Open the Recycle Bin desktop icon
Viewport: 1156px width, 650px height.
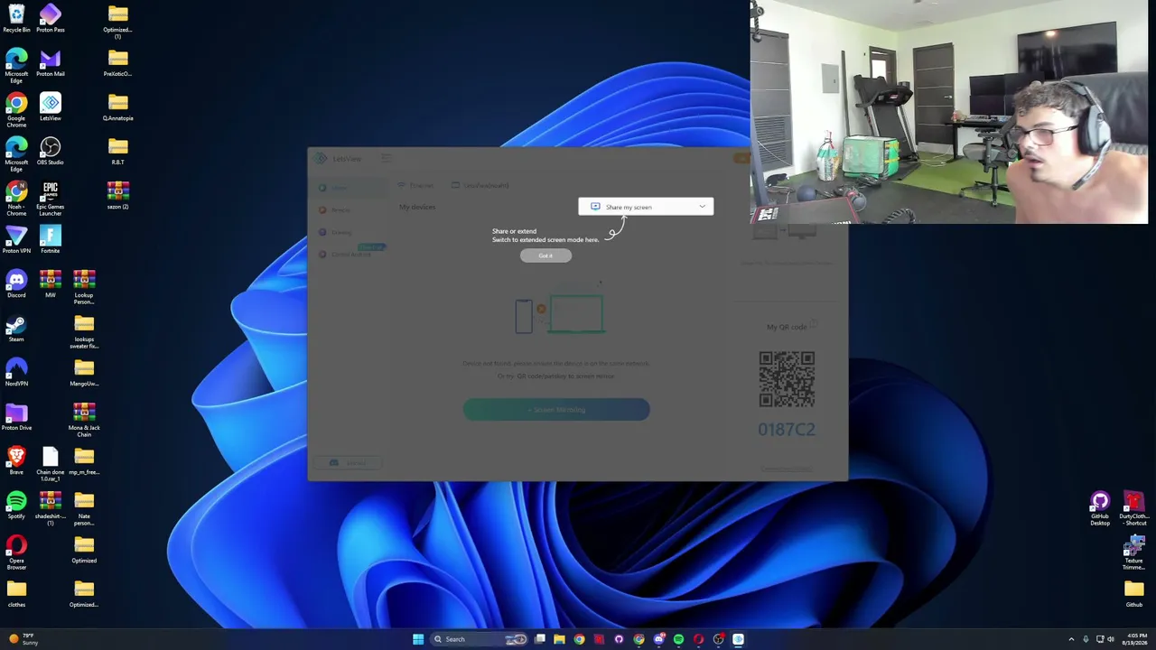coord(16,18)
